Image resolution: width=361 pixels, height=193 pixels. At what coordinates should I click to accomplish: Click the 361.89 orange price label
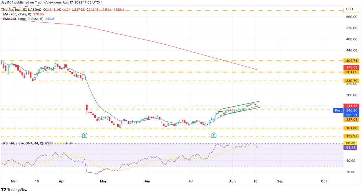[x=352, y=72]
